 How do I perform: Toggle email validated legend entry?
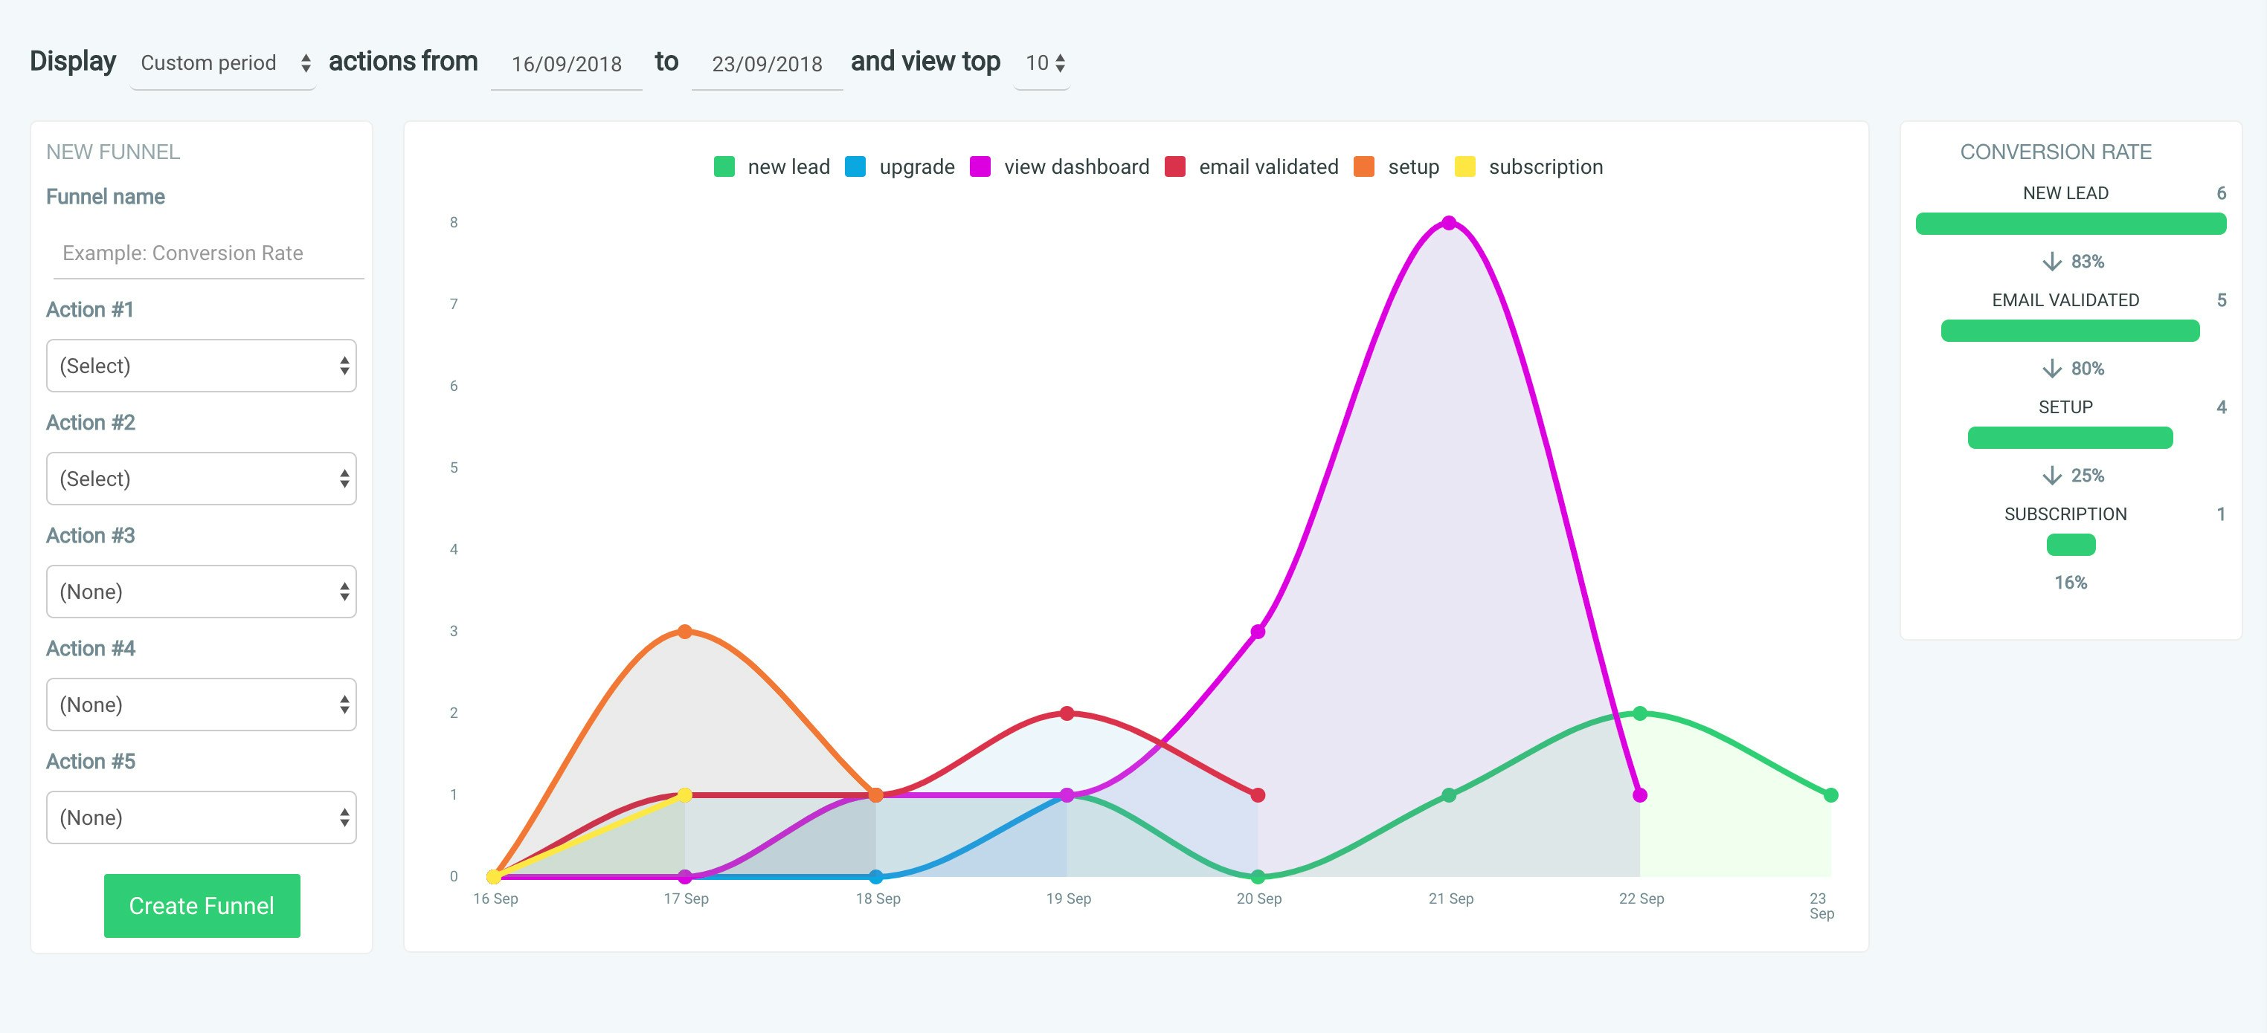click(1267, 166)
